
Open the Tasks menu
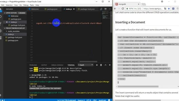32,5
